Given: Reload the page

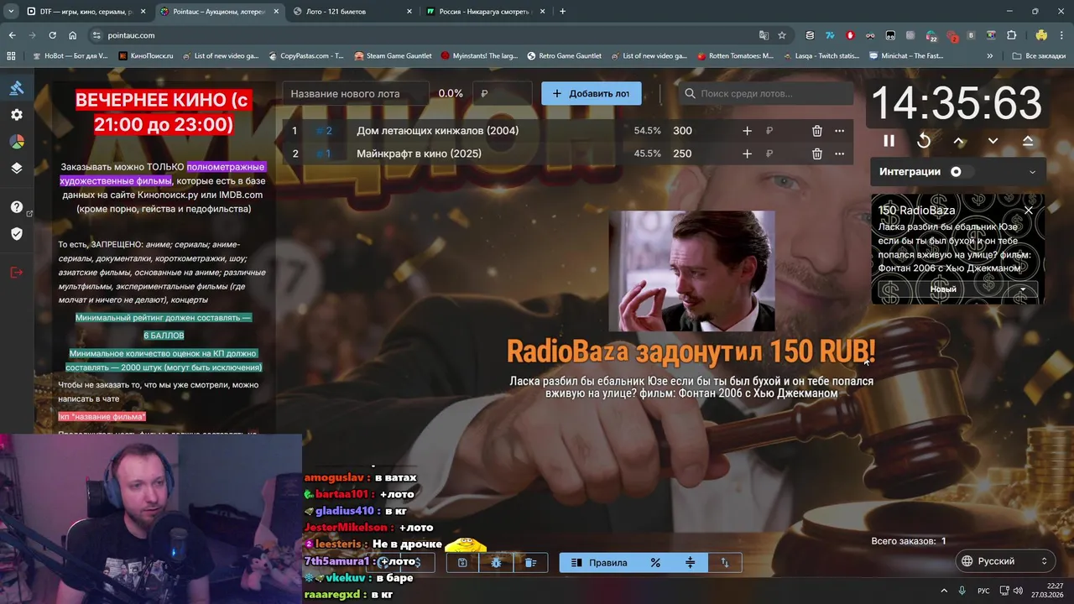Looking at the screenshot, I should pyautogui.click(x=52, y=35).
